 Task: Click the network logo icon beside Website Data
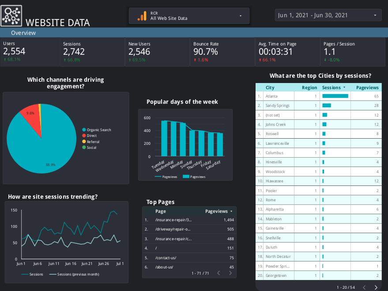coord(11,16)
